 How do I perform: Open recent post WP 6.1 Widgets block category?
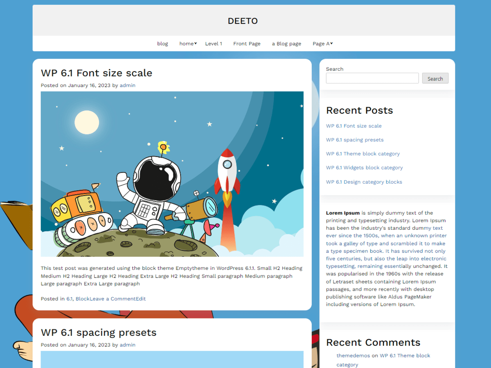tap(365, 168)
